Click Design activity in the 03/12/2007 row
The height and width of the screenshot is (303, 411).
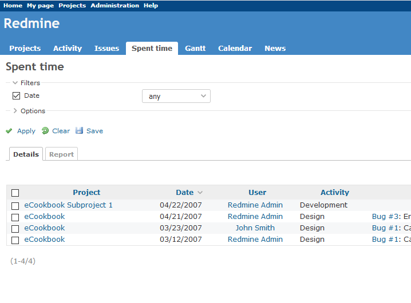[312, 240]
